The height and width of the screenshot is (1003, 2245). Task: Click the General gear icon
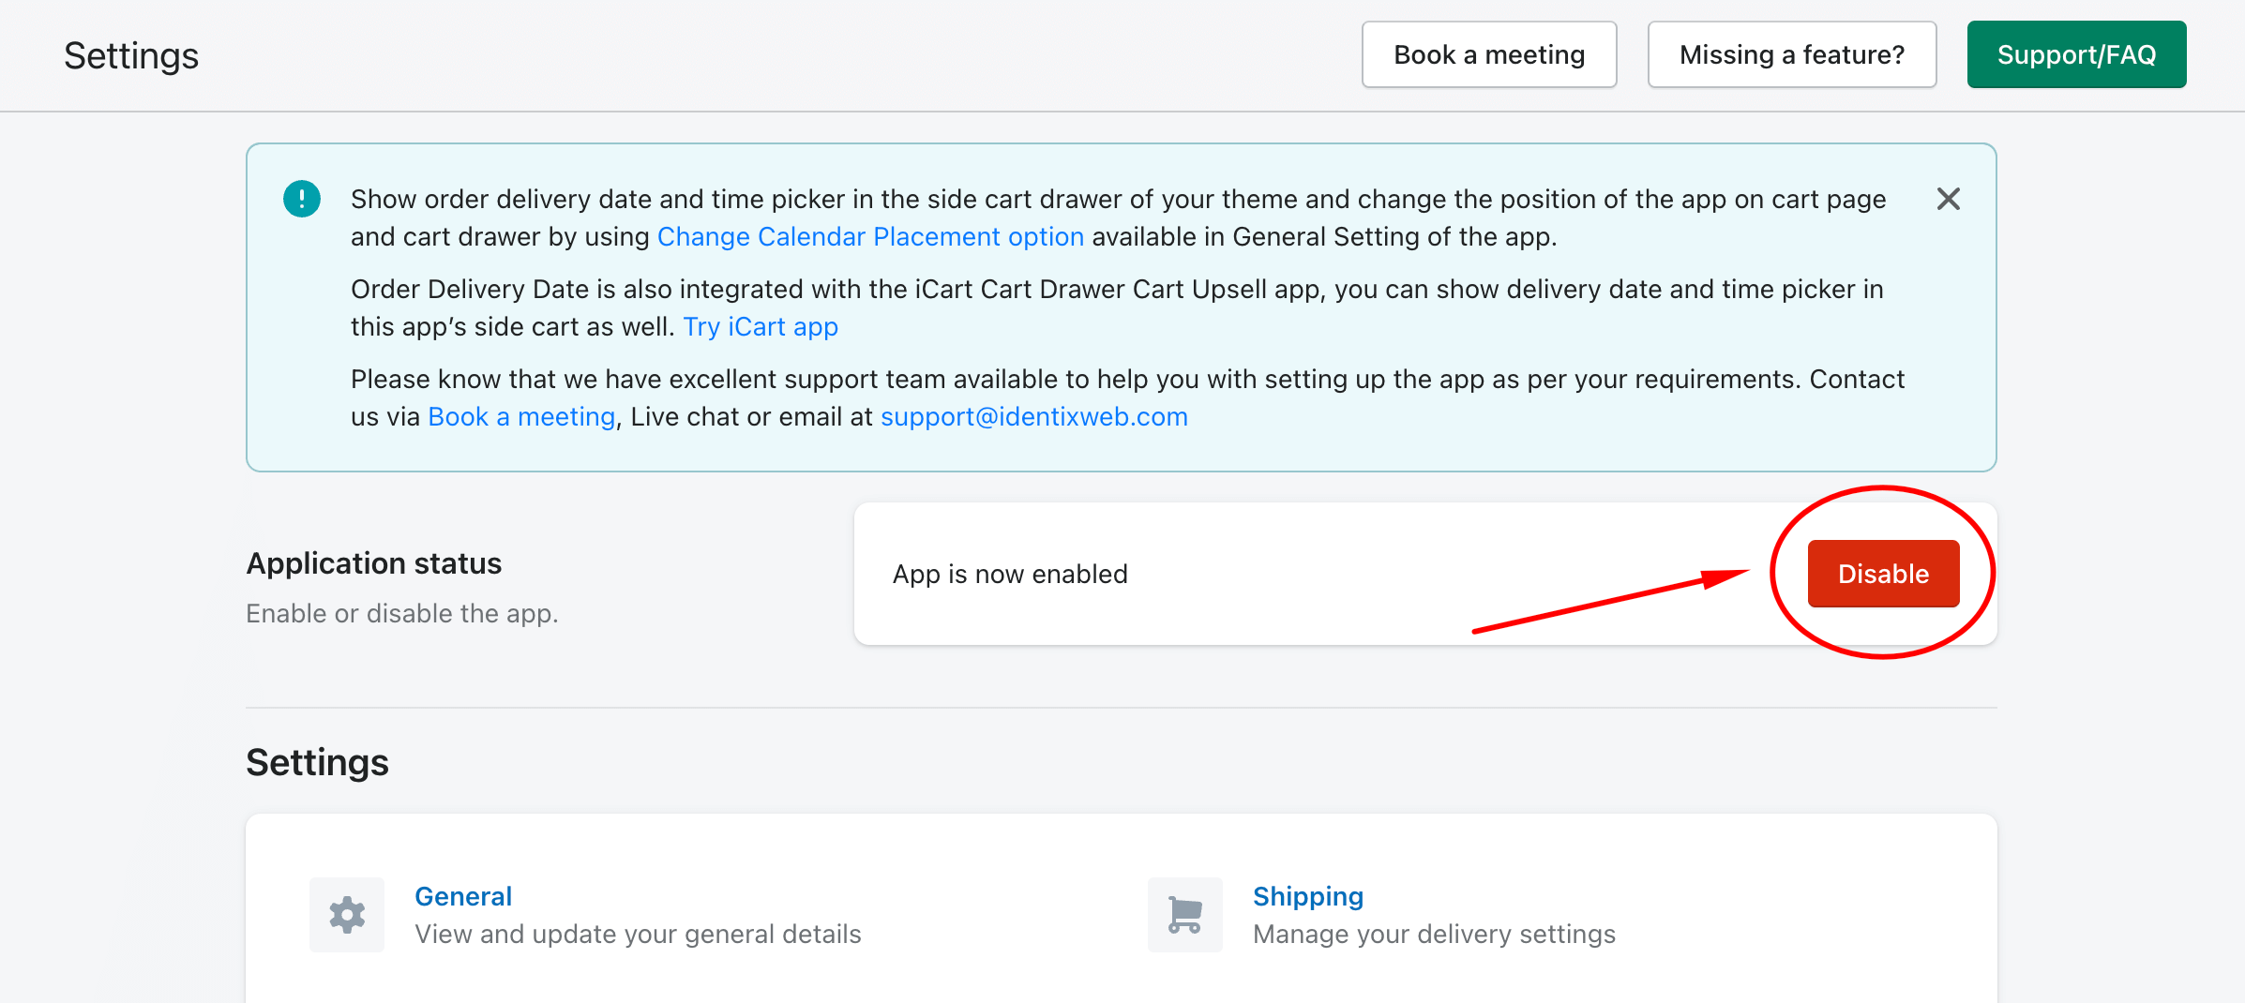pos(347,915)
